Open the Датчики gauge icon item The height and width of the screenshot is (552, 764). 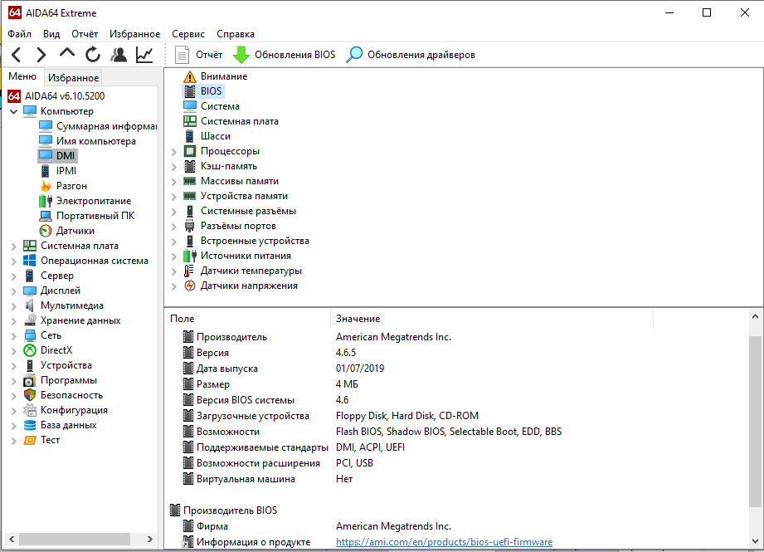46,231
